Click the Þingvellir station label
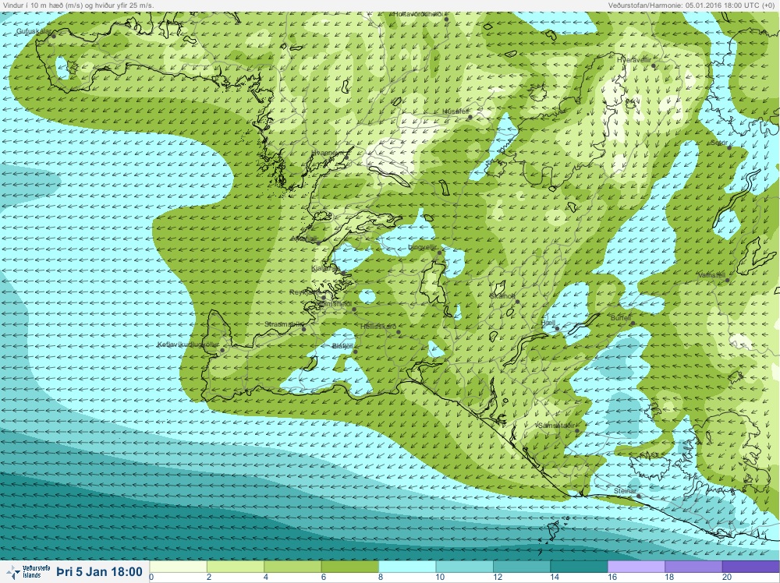 422,247
